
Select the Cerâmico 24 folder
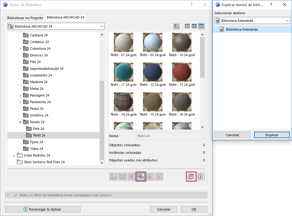tap(39, 42)
